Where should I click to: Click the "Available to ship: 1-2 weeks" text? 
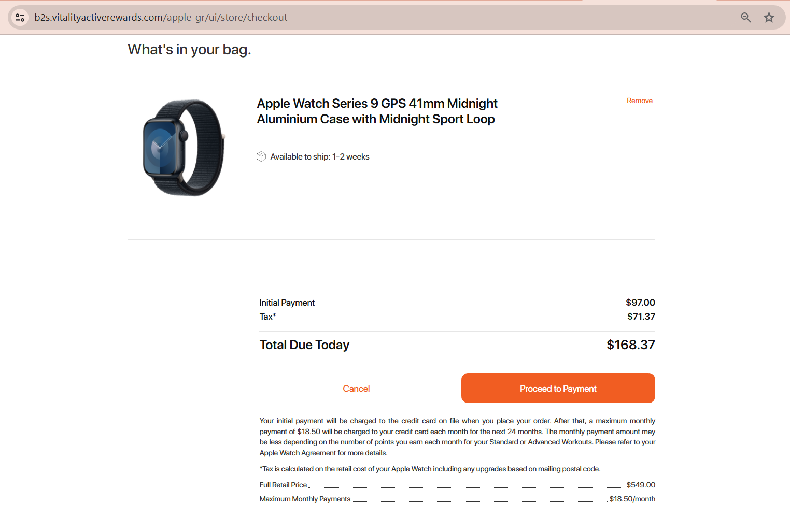click(x=319, y=157)
